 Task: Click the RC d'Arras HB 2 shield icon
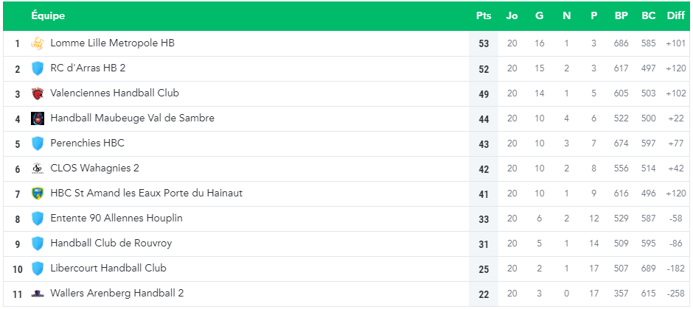pos(38,68)
